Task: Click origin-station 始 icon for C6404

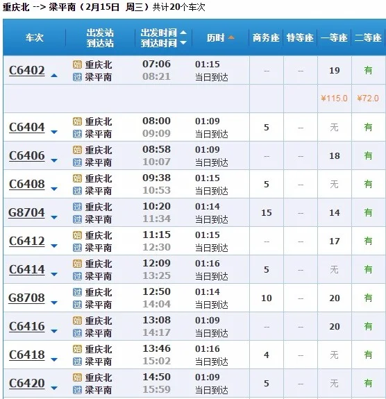Action: [x=77, y=121]
